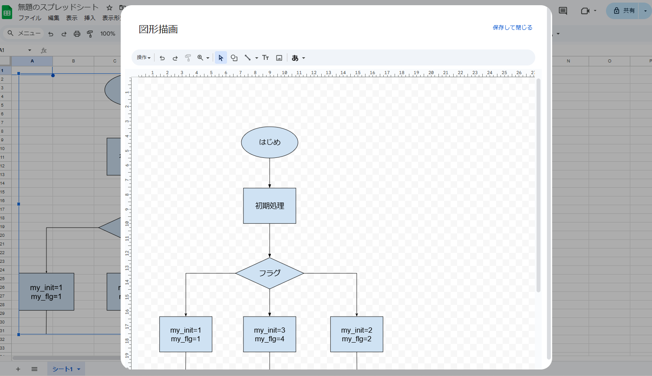Open the share options dropdown arrow

point(646,11)
